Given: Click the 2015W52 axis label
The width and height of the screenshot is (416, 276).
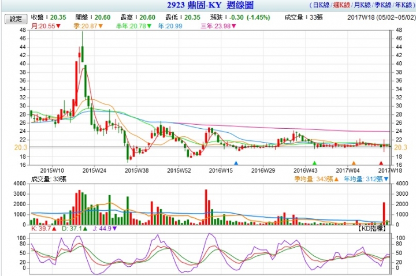Looking at the screenshot, I should (179, 170).
